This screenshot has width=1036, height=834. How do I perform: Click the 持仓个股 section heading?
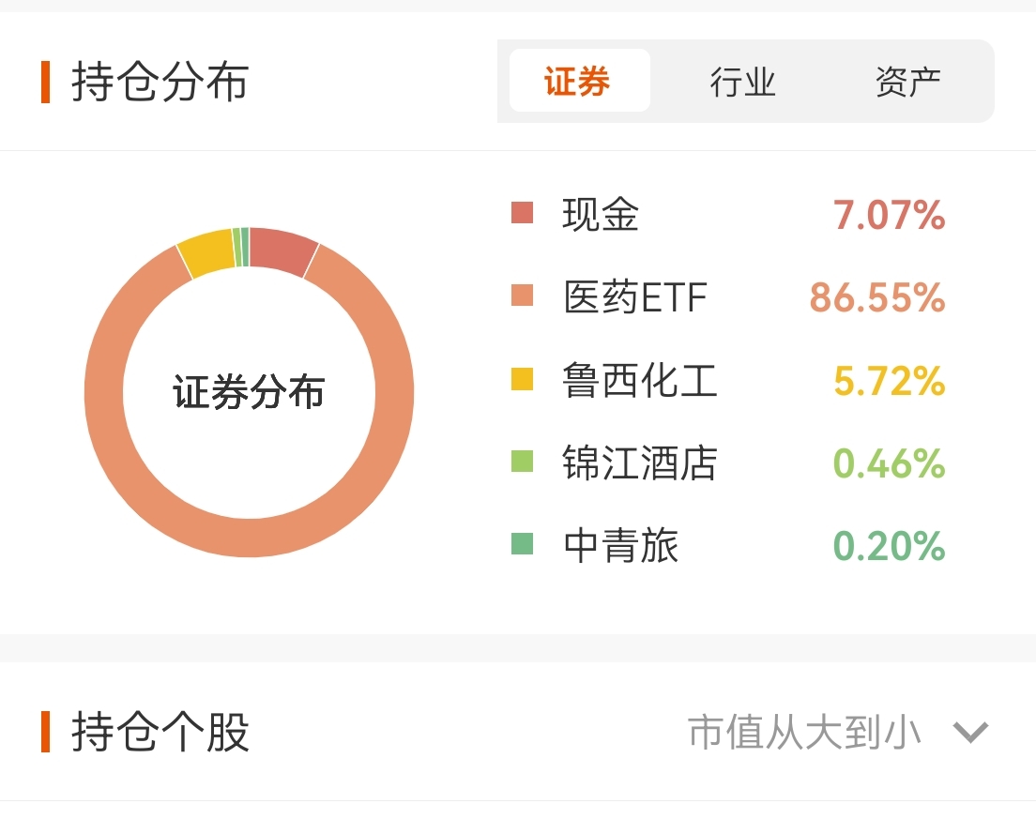click(x=160, y=732)
